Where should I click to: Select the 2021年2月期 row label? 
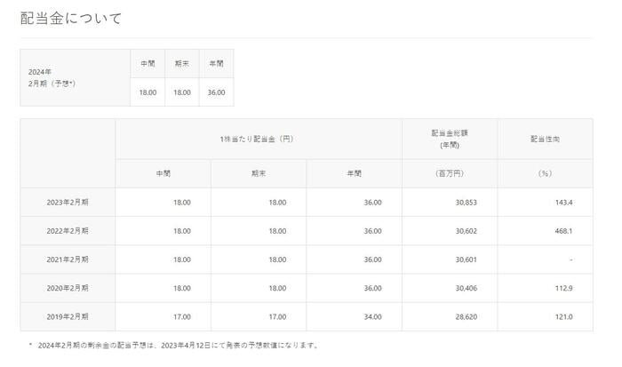[x=68, y=259]
